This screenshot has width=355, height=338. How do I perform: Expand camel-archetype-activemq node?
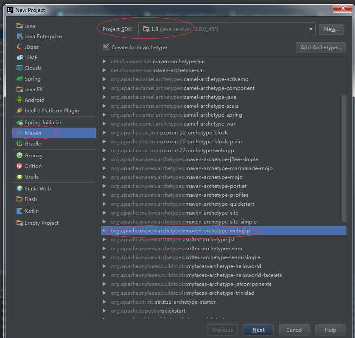point(104,79)
